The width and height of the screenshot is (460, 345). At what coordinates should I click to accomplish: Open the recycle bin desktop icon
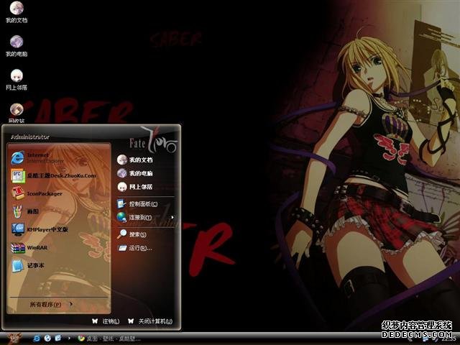[x=17, y=113]
